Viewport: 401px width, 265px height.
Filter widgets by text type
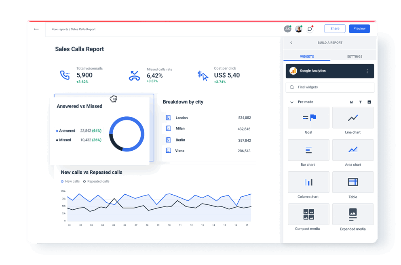360,102
